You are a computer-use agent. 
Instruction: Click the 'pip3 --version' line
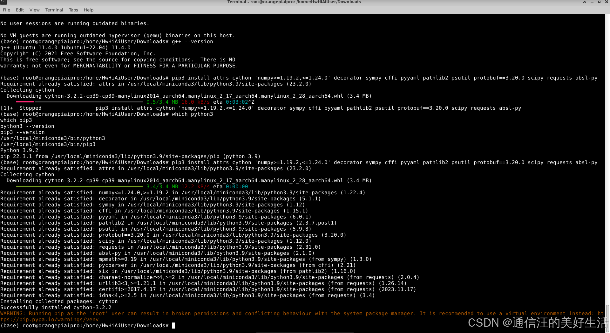pyautogui.click(x=23, y=132)
